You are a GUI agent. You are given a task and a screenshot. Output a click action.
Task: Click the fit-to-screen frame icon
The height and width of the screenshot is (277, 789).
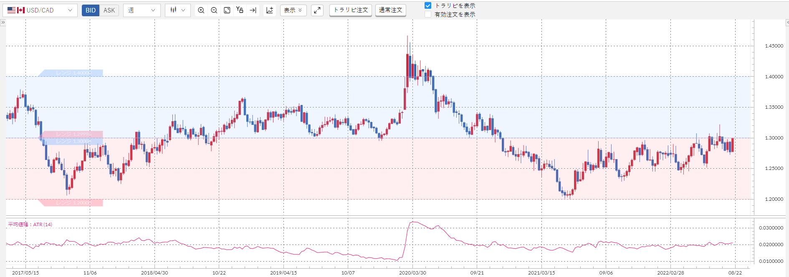(227, 10)
